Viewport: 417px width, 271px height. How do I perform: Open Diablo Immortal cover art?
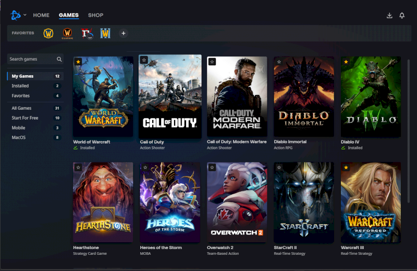tap(304, 97)
